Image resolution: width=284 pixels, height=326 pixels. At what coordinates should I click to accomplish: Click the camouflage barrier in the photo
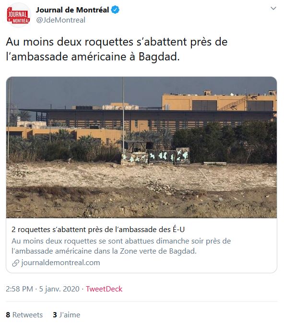tap(155, 156)
